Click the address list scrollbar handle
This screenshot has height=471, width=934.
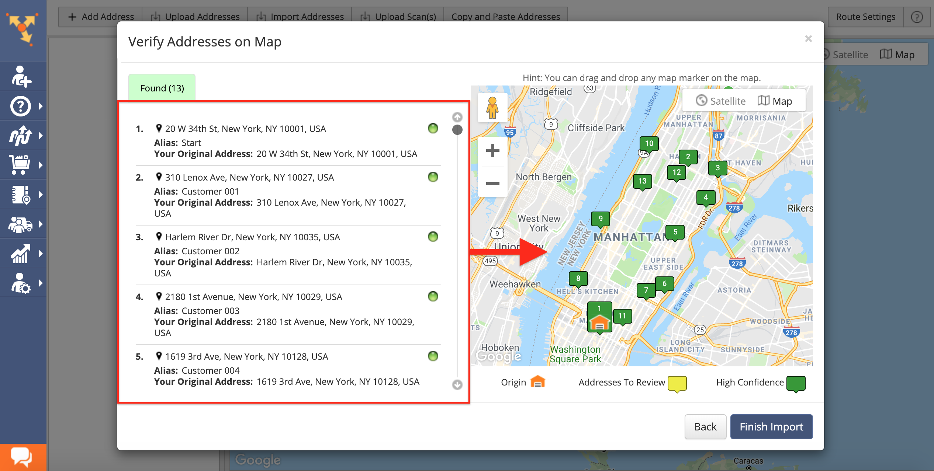[x=457, y=130]
